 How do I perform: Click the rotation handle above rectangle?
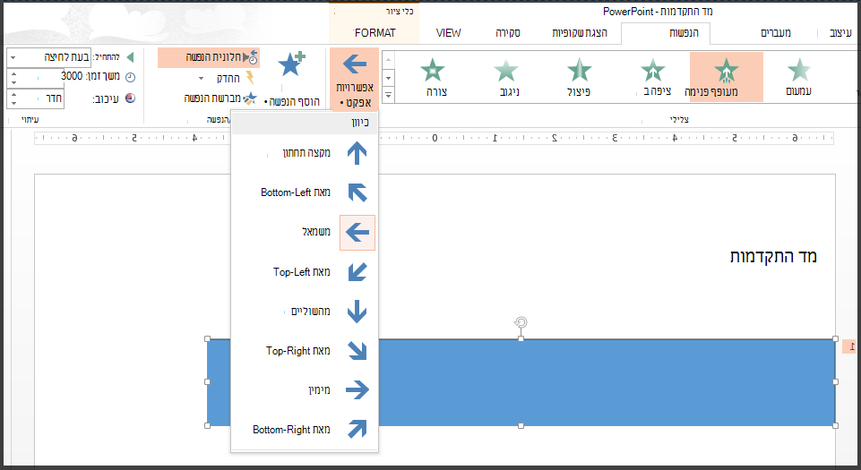(521, 322)
